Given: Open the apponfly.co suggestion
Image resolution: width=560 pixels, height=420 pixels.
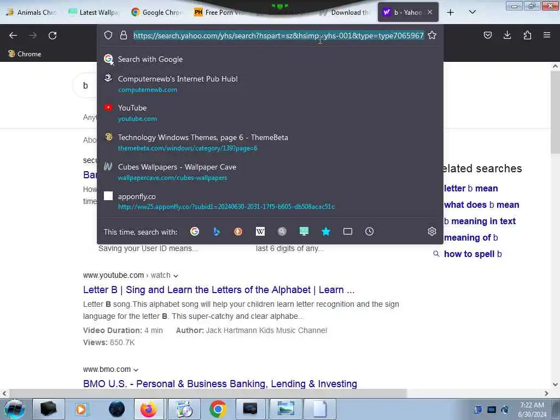Looking at the screenshot, I should click(x=270, y=201).
